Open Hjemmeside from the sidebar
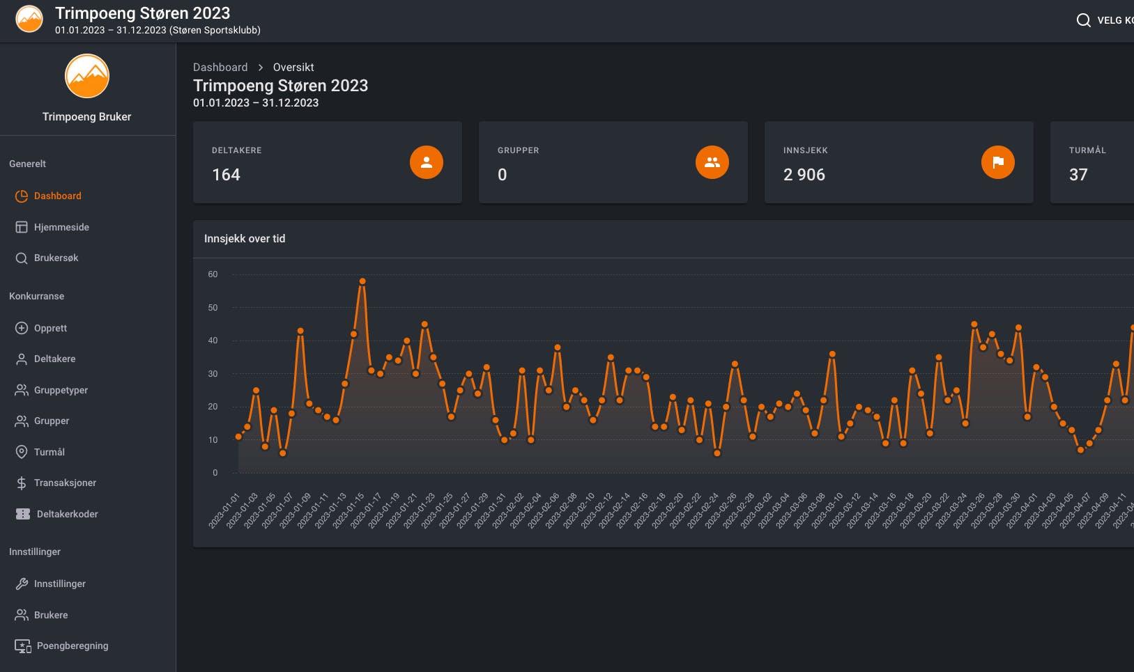This screenshot has height=672, width=1134. tap(61, 227)
